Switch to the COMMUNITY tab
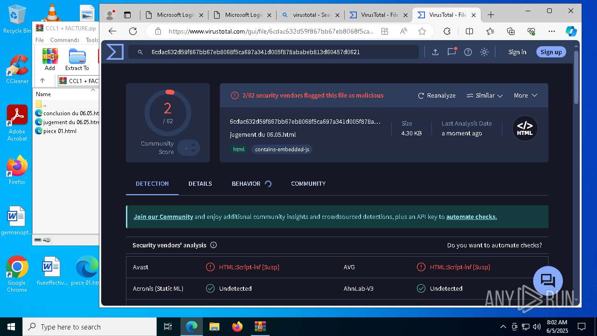The image size is (597, 336). (308, 183)
